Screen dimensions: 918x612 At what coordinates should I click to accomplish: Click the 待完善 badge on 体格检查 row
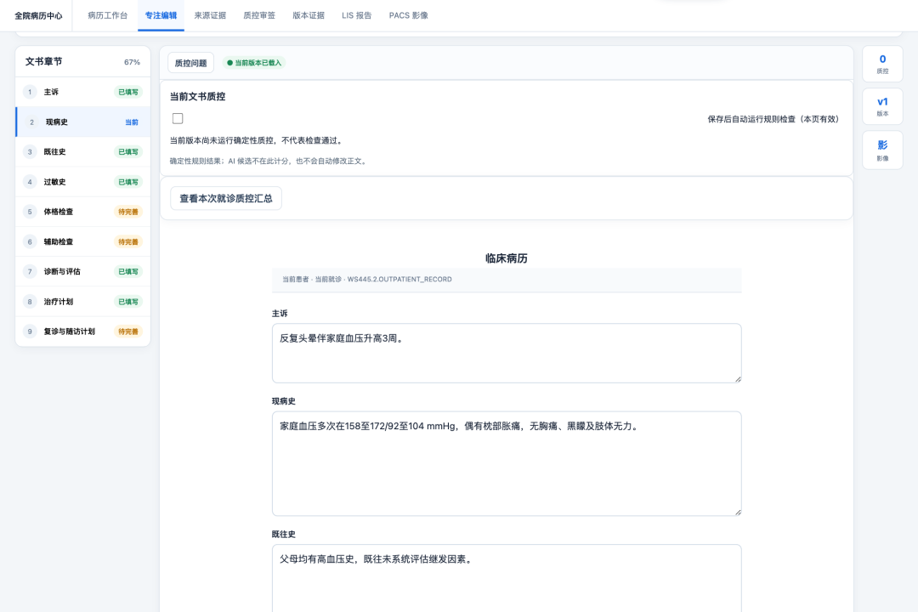click(128, 212)
